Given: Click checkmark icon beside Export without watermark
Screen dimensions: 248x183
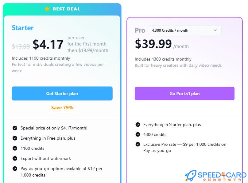Looking at the screenshot, I should (15, 158).
